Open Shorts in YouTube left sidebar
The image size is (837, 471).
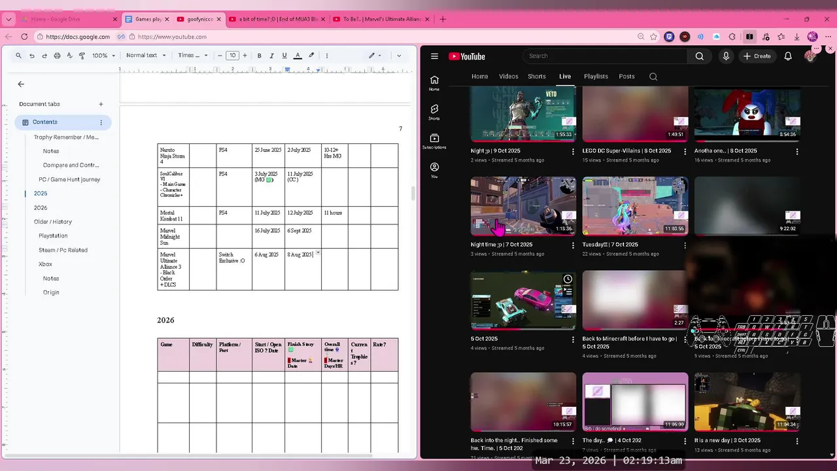point(434,112)
